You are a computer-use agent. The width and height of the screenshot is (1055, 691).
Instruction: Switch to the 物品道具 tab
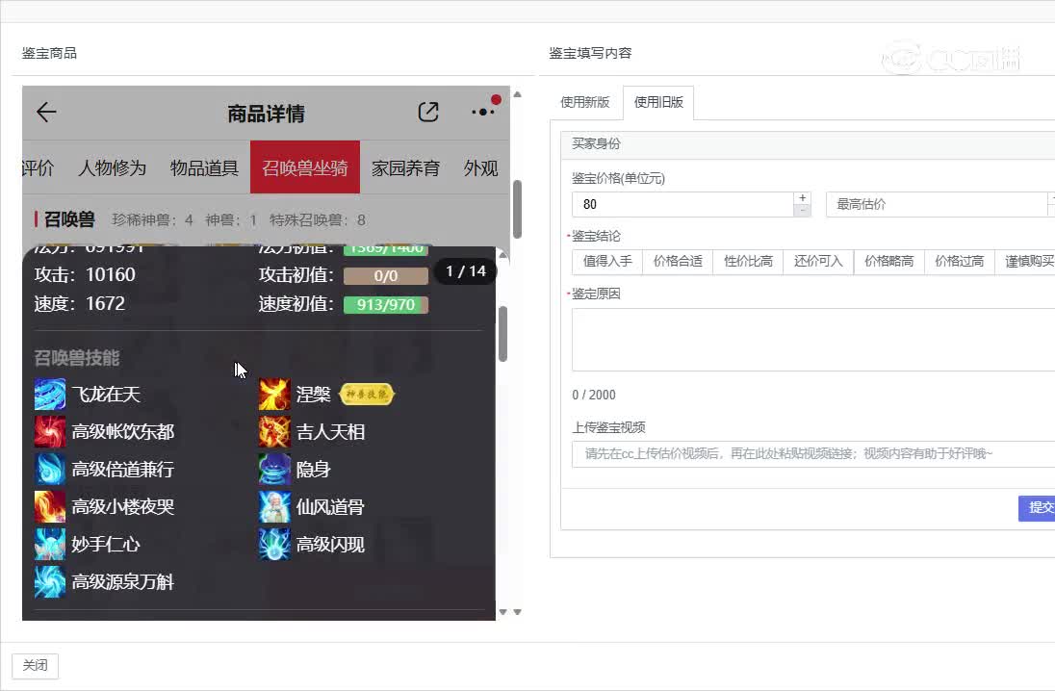pos(204,167)
